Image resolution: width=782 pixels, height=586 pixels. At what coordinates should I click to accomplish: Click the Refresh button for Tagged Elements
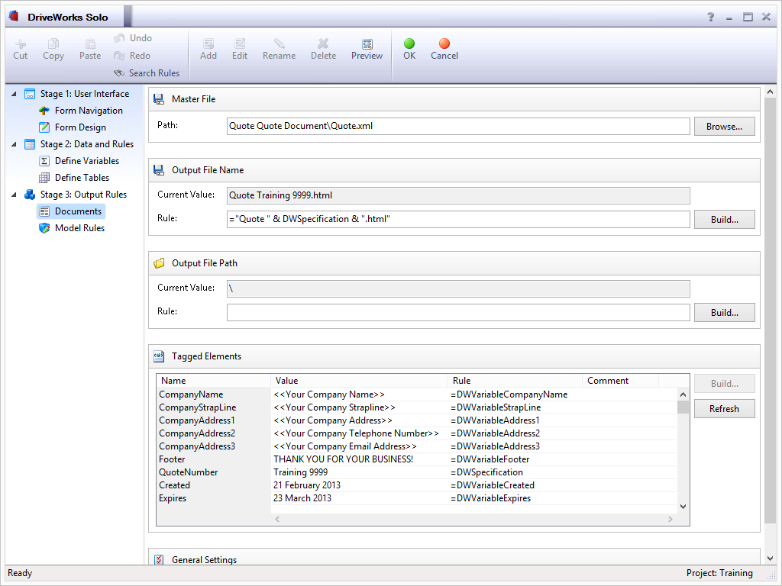tap(724, 409)
